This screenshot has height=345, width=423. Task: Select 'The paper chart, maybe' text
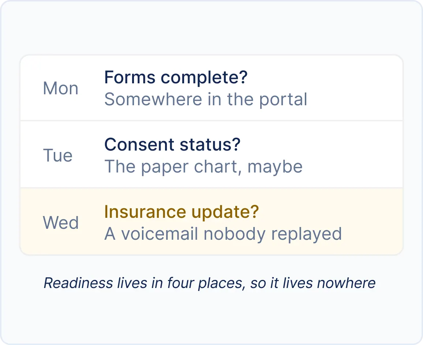[x=203, y=167]
